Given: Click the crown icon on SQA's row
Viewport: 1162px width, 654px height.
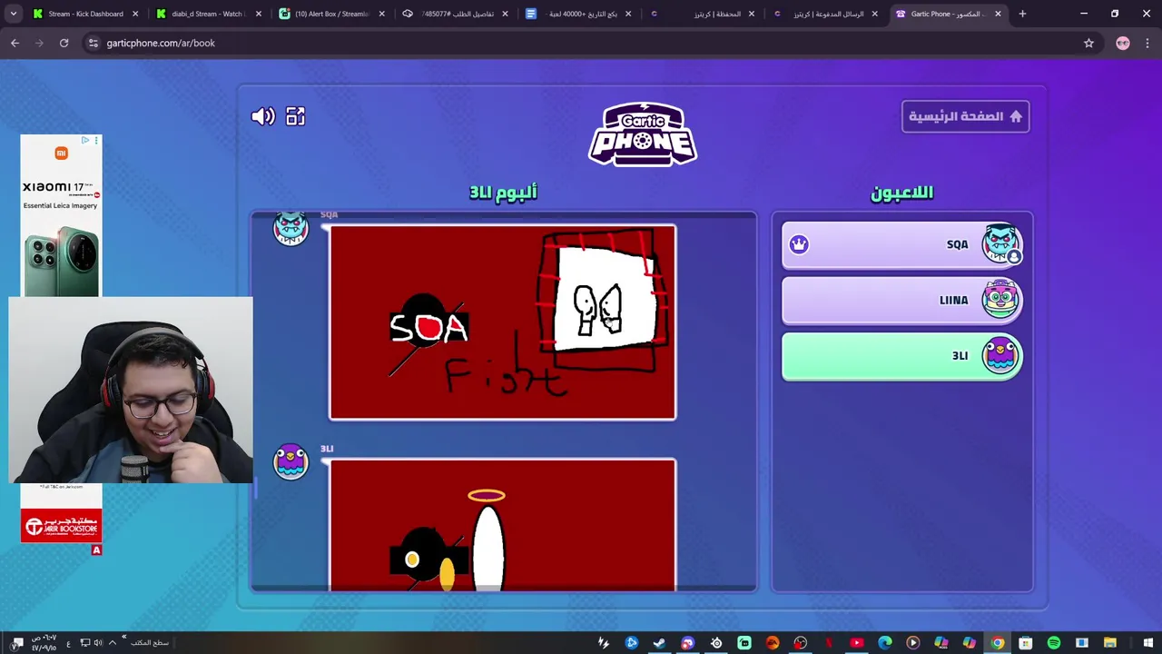Looking at the screenshot, I should (799, 244).
